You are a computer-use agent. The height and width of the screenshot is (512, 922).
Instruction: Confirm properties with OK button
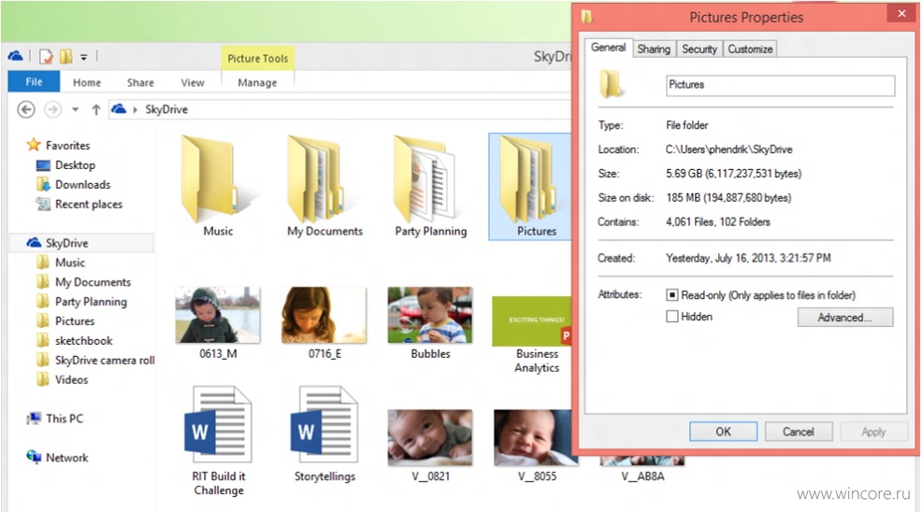723,432
